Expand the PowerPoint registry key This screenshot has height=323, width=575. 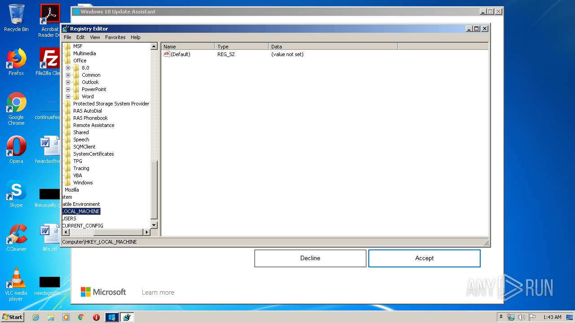pyautogui.click(x=68, y=89)
